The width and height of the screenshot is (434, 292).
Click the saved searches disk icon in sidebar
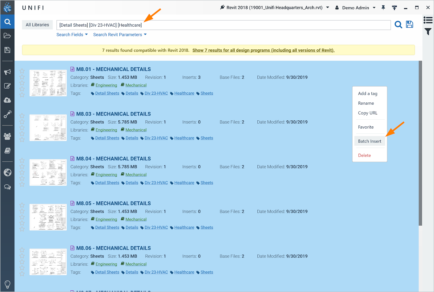point(7,50)
